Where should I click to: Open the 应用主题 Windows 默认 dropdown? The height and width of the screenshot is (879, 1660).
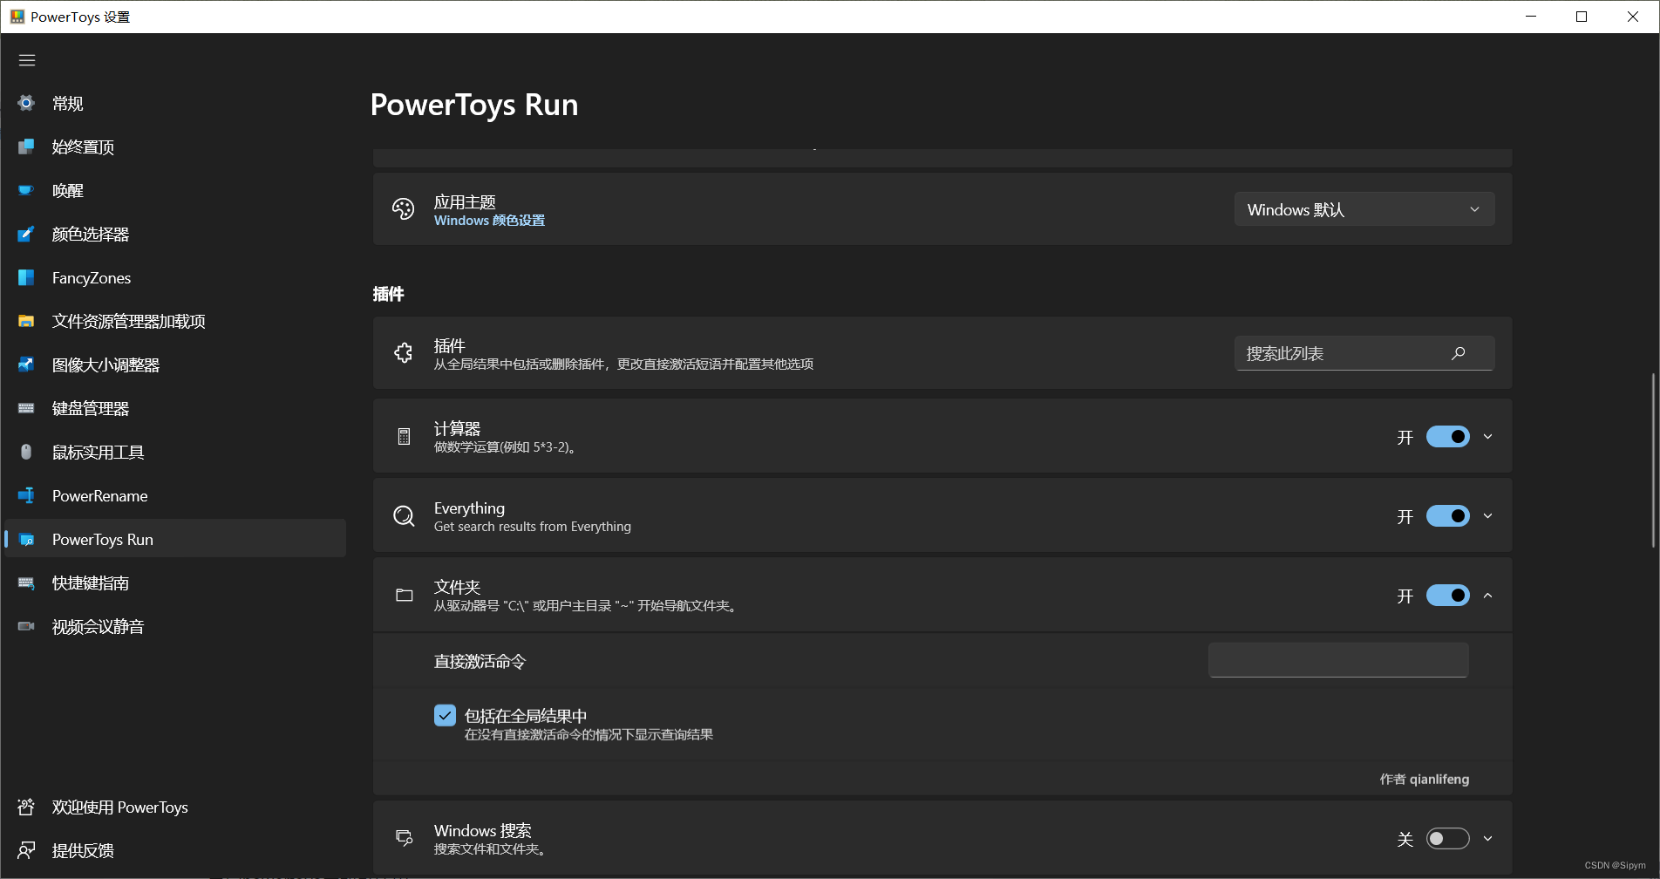(1364, 209)
